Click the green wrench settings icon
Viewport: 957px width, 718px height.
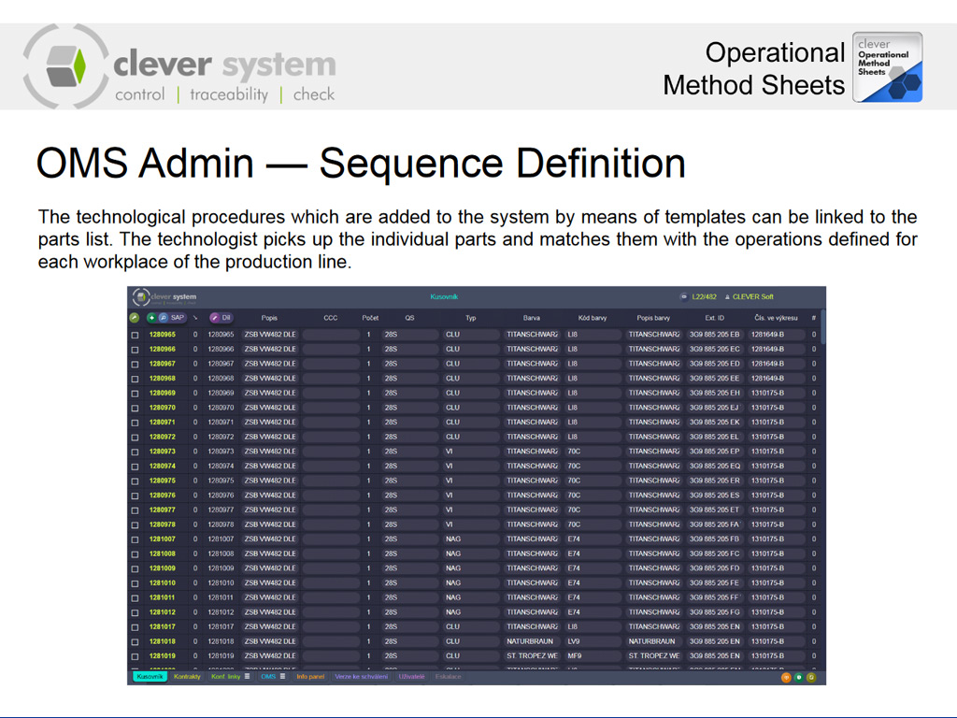pos(135,318)
